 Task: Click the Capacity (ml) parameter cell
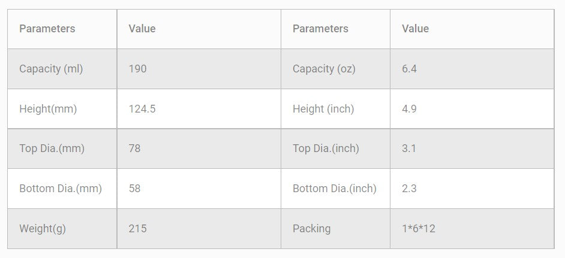(51, 69)
